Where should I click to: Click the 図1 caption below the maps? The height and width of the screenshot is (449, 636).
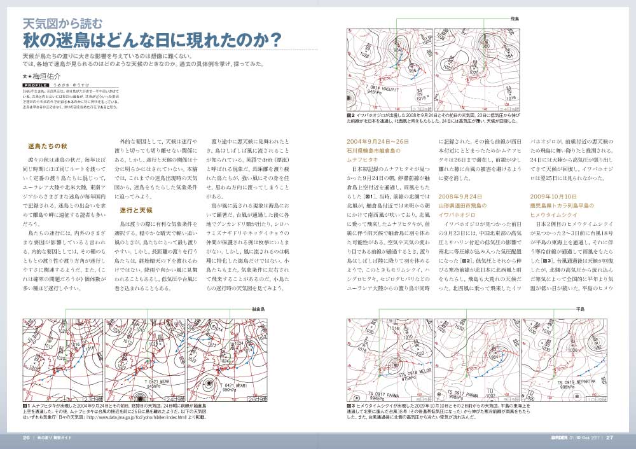(x=115, y=411)
